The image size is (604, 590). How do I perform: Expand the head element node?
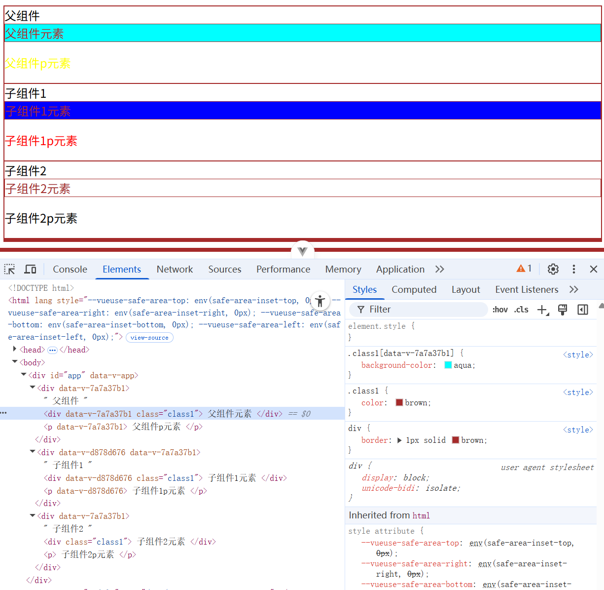[x=15, y=350]
